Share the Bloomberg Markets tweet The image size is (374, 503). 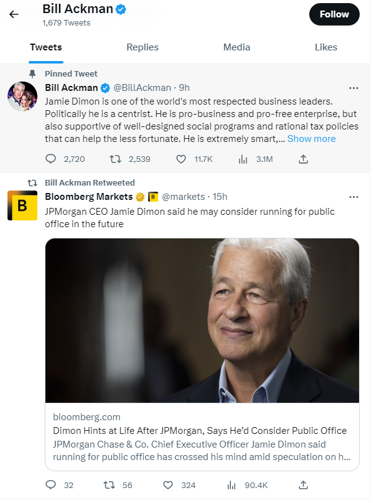point(304,485)
